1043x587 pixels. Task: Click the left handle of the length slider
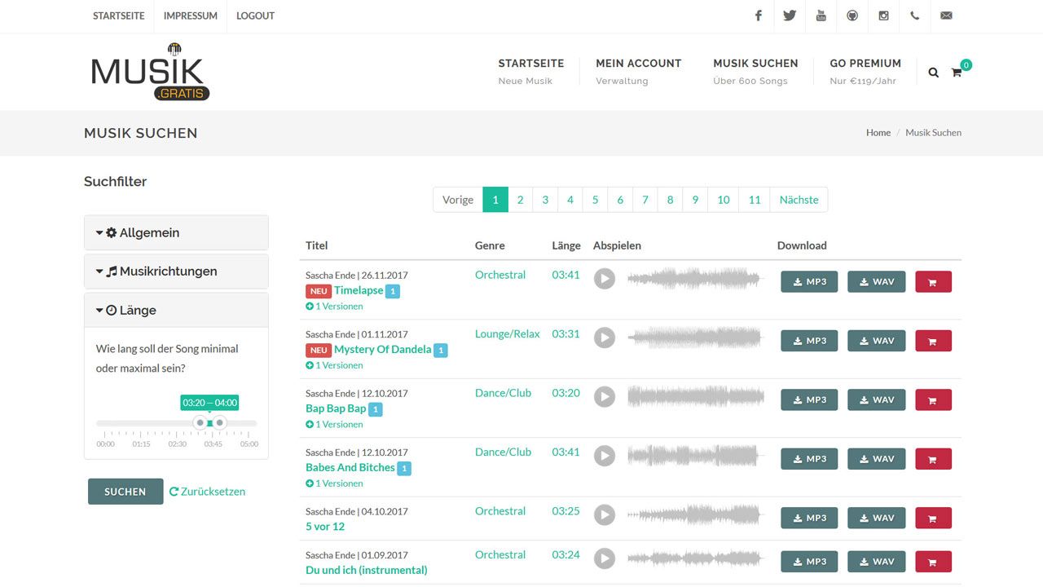200,422
